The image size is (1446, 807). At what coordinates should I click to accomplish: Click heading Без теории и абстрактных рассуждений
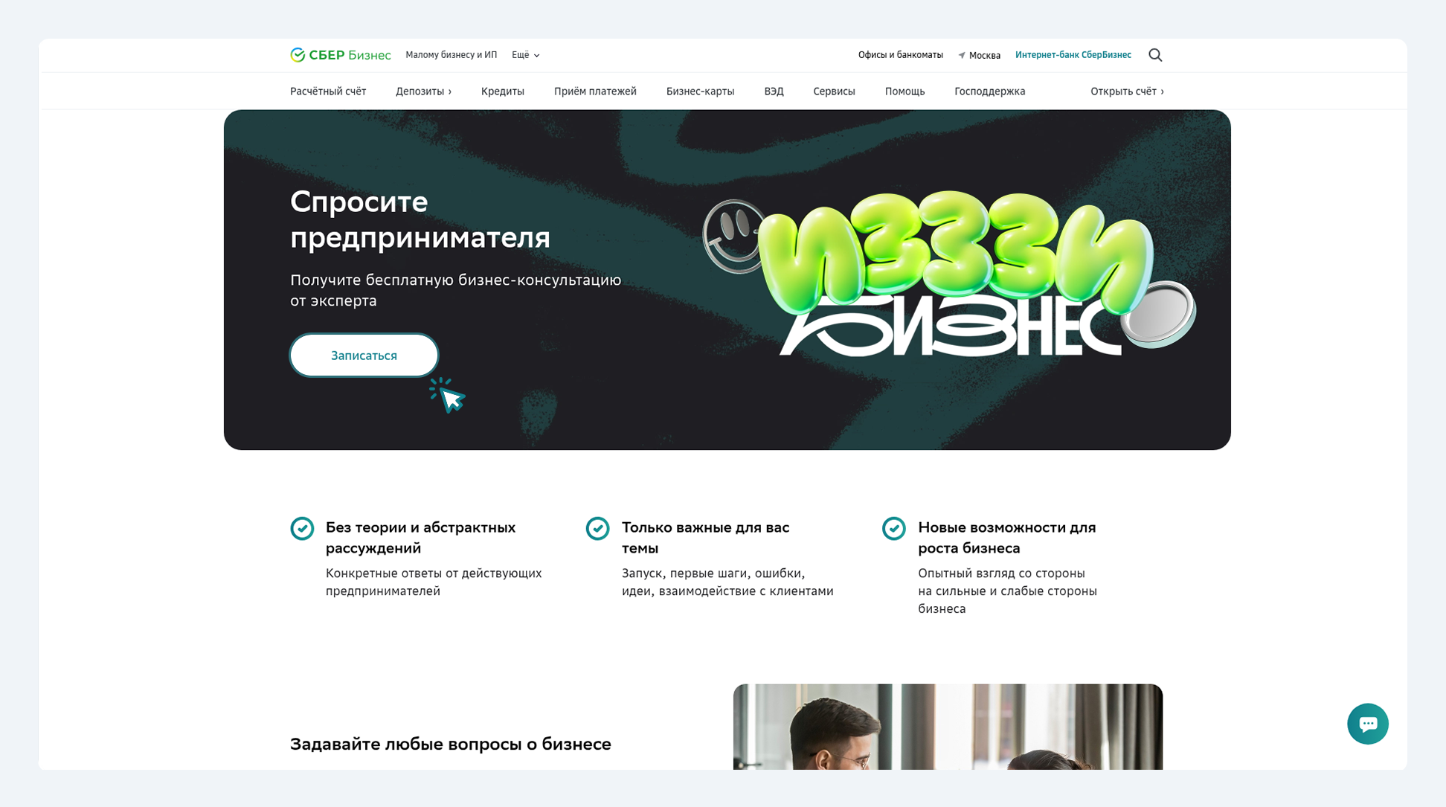click(x=420, y=538)
